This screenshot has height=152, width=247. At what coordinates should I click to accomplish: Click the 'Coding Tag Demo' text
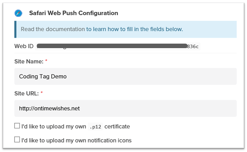coord(43,76)
